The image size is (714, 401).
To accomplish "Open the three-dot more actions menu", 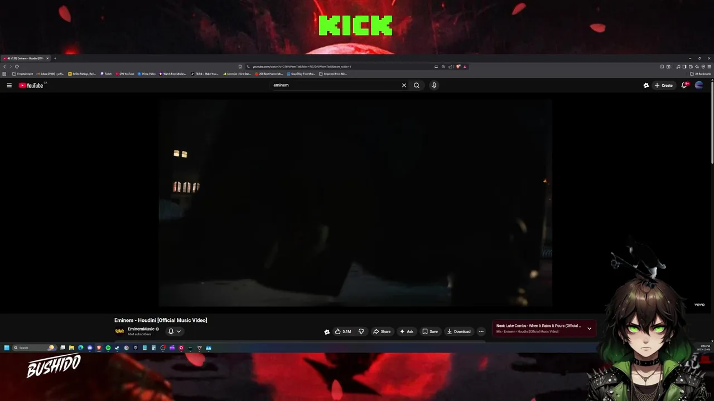I will (481, 331).
